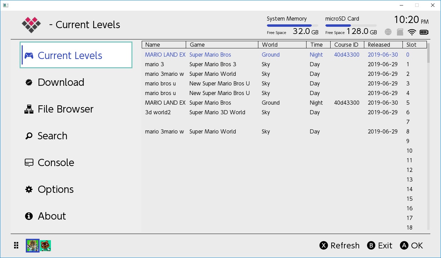Select the 'mario 3' level name
Image resolution: width=441 pixels, height=258 pixels.
pyautogui.click(x=154, y=64)
